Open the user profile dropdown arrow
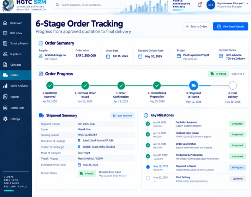 click(247, 3)
